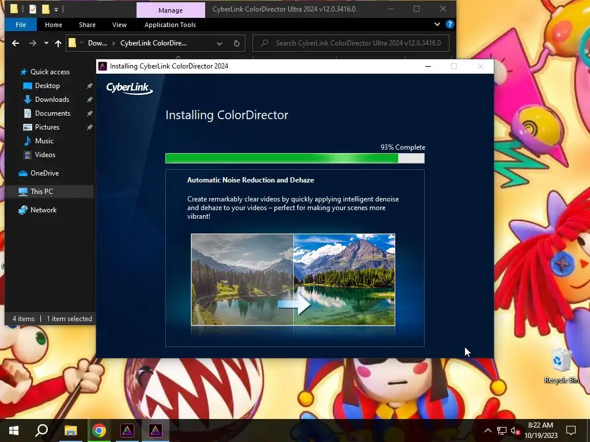Click the active ColorDirector installer taskbar icon
The height and width of the screenshot is (442, 590).
click(156, 430)
